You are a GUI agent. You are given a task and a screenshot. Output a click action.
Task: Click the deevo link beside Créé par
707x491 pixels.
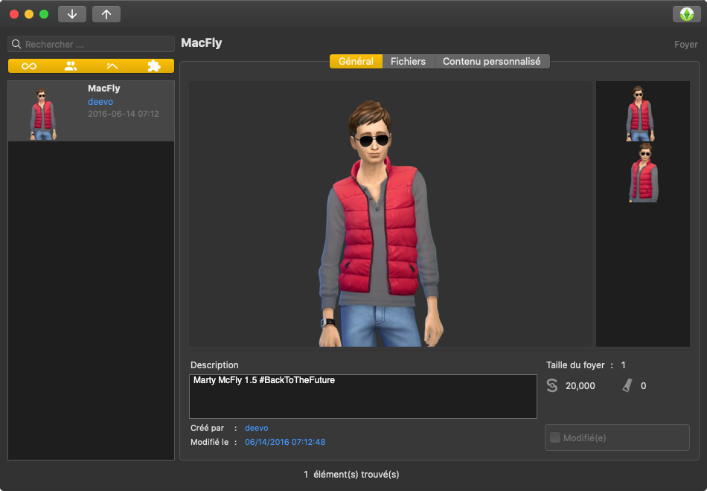256,428
